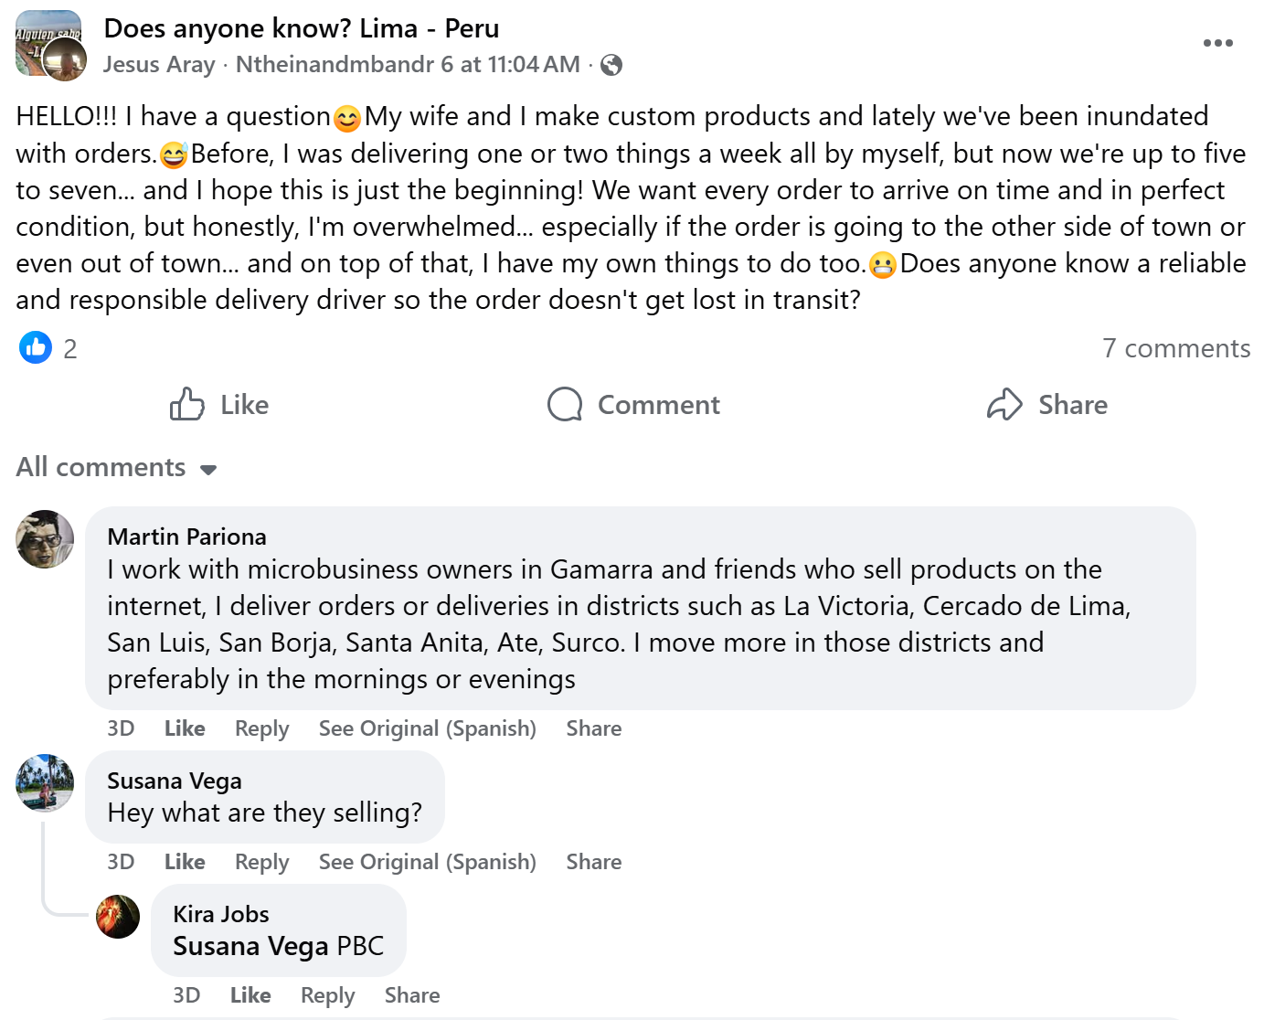Image resolution: width=1264 pixels, height=1020 pixels.
Task: Click the globe public visibility icon
Action: point(611,65)
